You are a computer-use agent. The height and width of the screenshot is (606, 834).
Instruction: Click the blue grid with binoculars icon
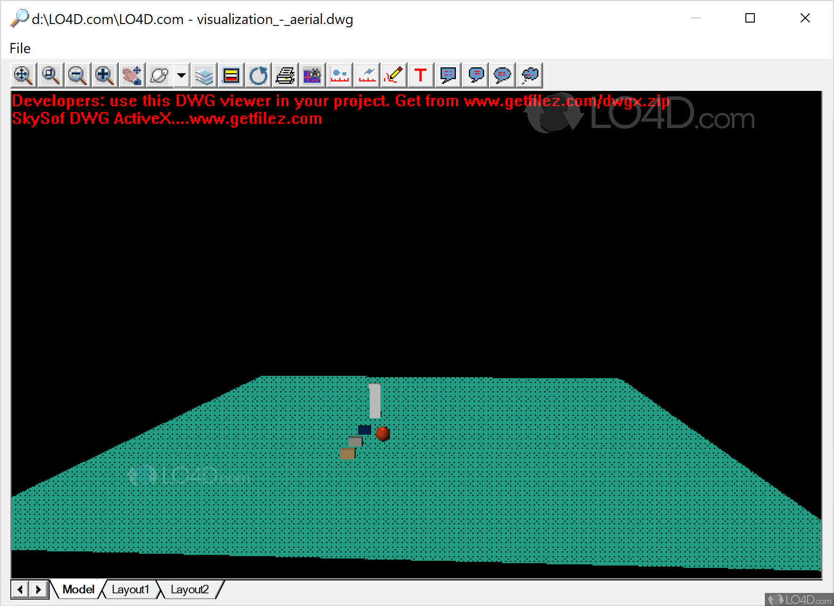tap(312, 75)
